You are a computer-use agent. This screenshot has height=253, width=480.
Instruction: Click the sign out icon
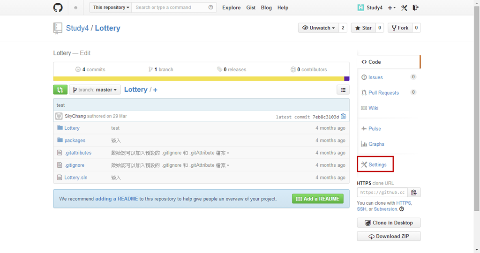point(415,7)
